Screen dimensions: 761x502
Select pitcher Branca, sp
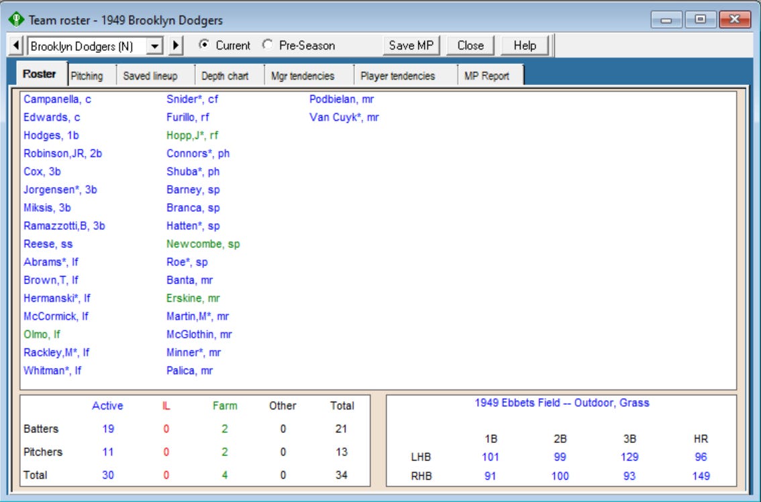193,208
